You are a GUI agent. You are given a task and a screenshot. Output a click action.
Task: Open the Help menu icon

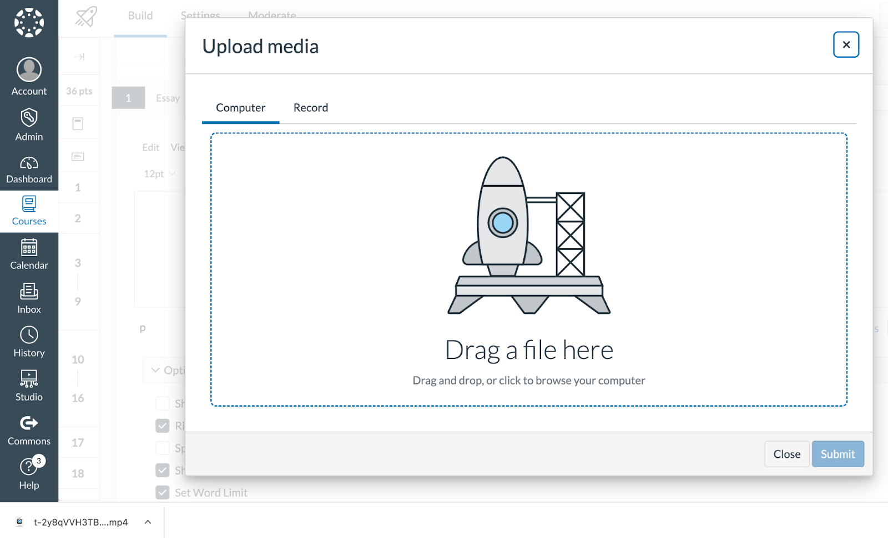(29, 467)
